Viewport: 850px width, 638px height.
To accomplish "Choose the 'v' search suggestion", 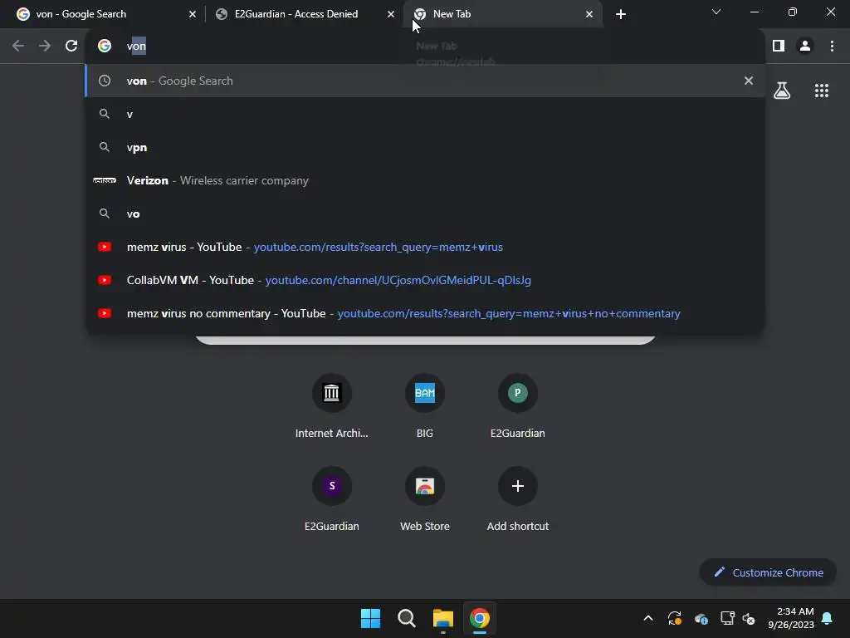I will point(425,114).
